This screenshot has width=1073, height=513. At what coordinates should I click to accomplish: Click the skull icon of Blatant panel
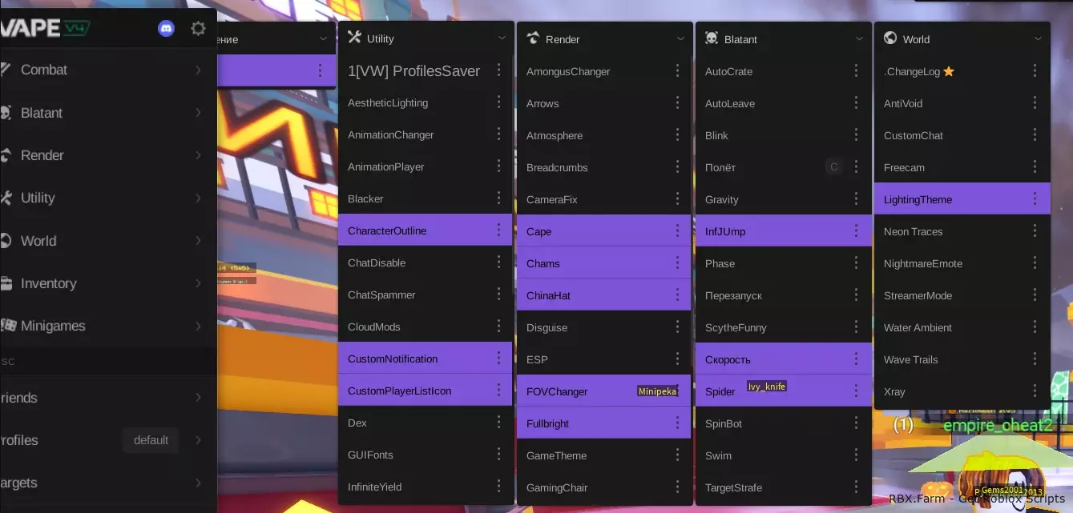click(x=711, y=38)
